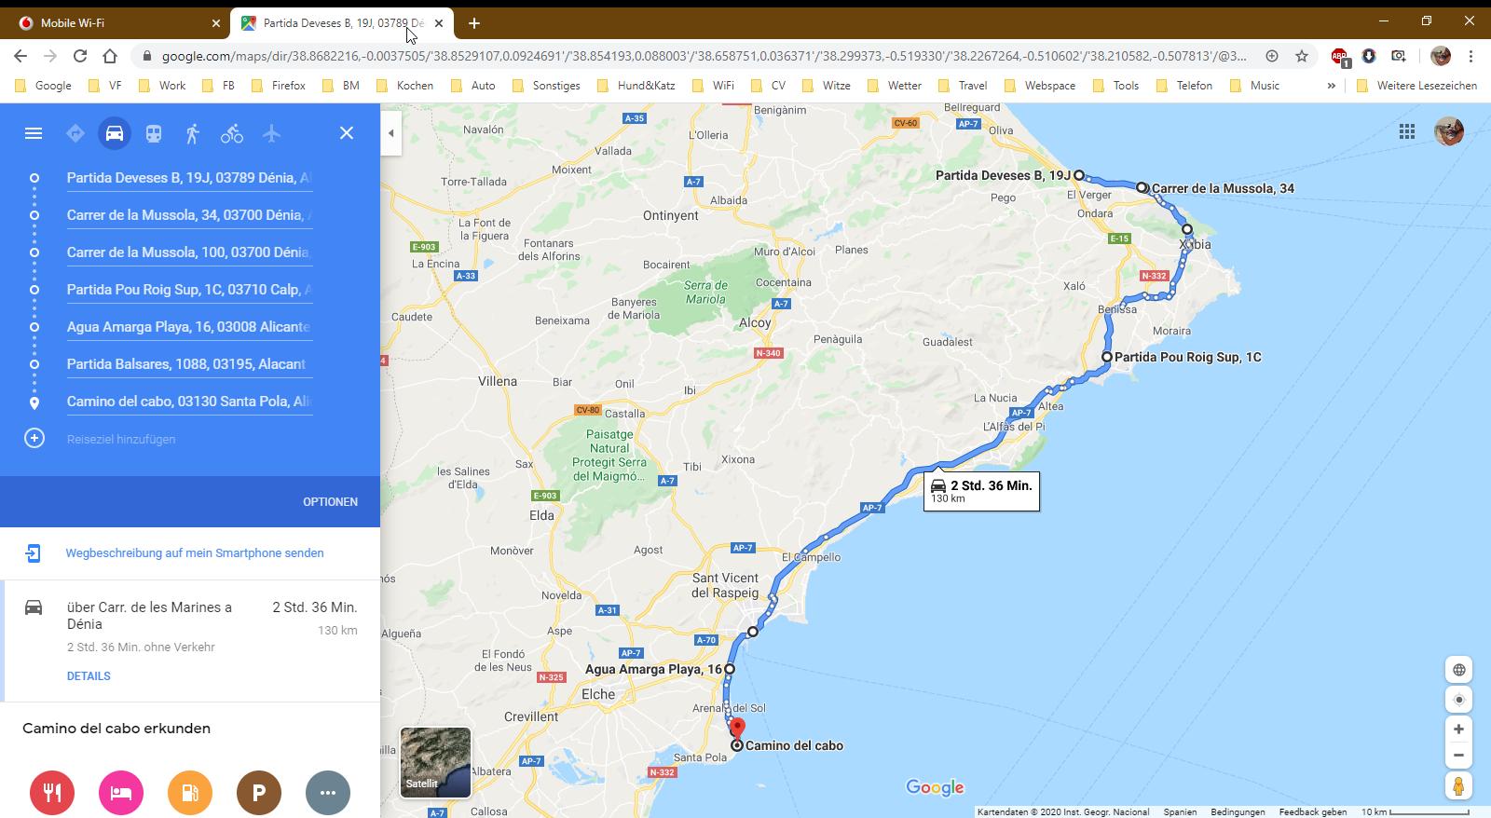Click the Street View pegman

pos(1459,785)
